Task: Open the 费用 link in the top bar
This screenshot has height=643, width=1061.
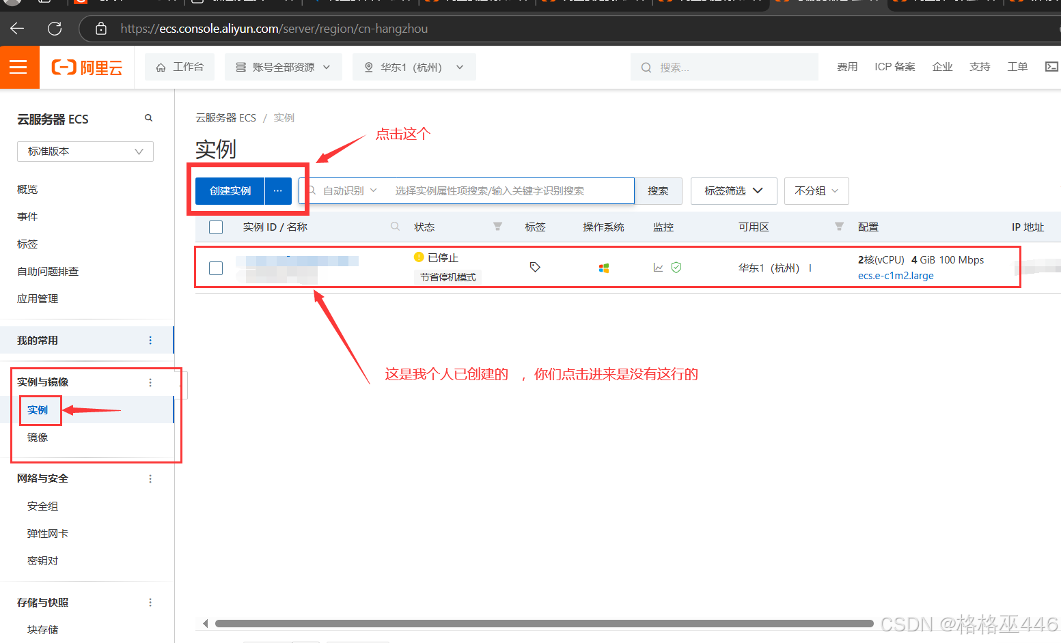Action: 847,67
